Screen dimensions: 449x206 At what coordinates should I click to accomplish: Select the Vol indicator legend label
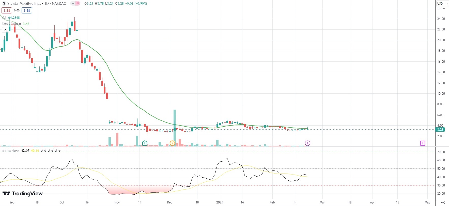(x=4, y=18)
